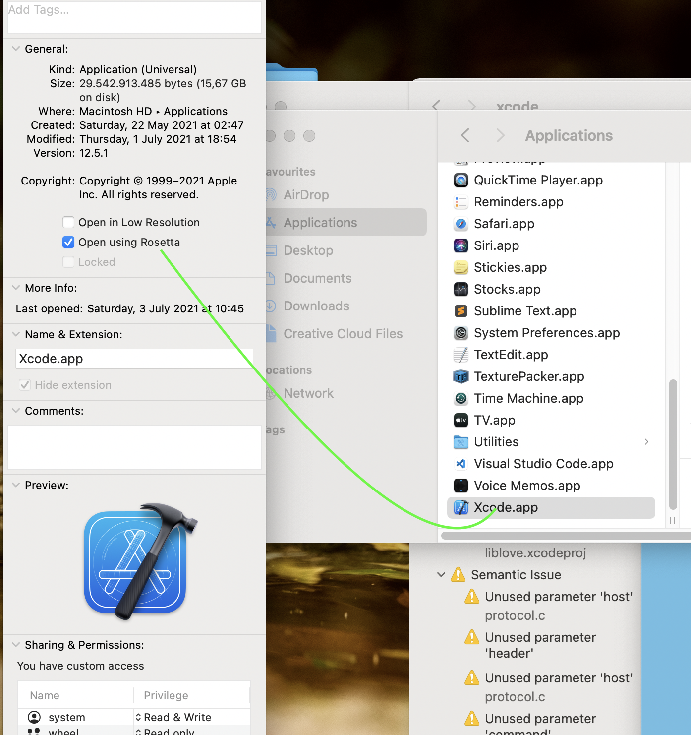Viewport: 691px width, 735px height.
Task: Click the Utilities folder icon
Action: (461, 442)
